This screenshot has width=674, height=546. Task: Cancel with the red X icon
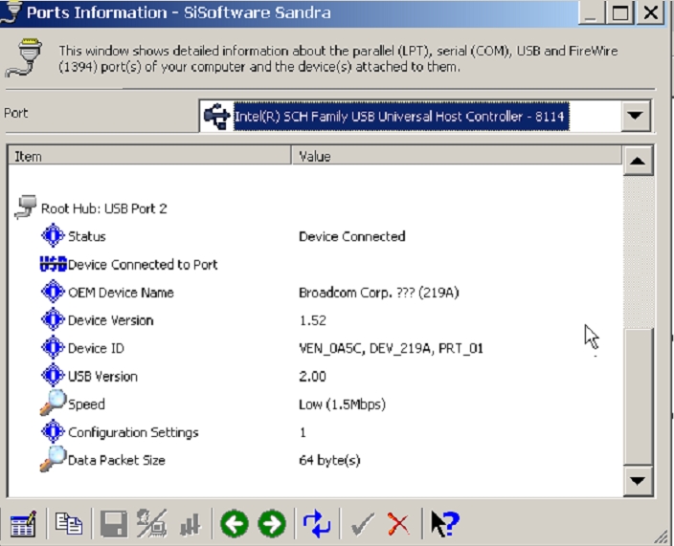398,524
